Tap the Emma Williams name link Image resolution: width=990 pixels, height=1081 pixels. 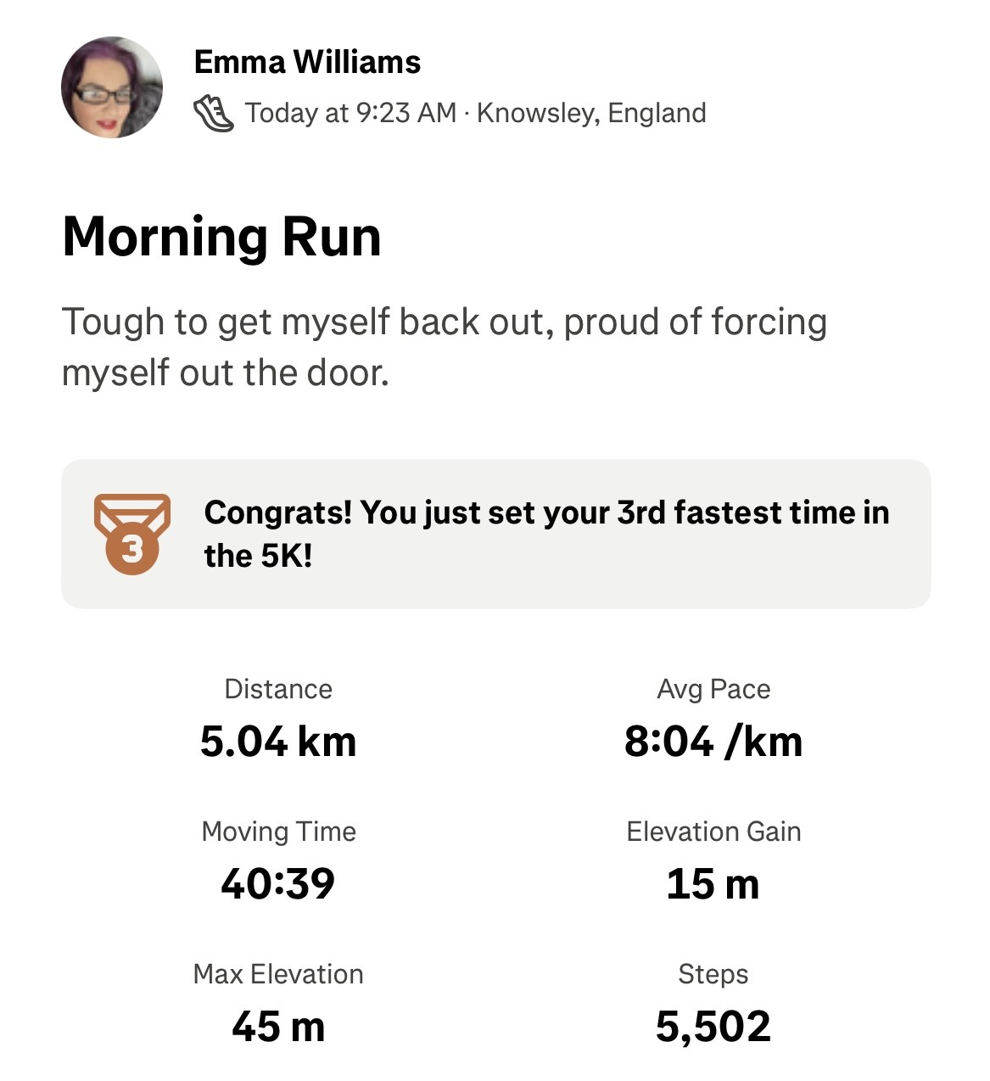tap(307, 62)
